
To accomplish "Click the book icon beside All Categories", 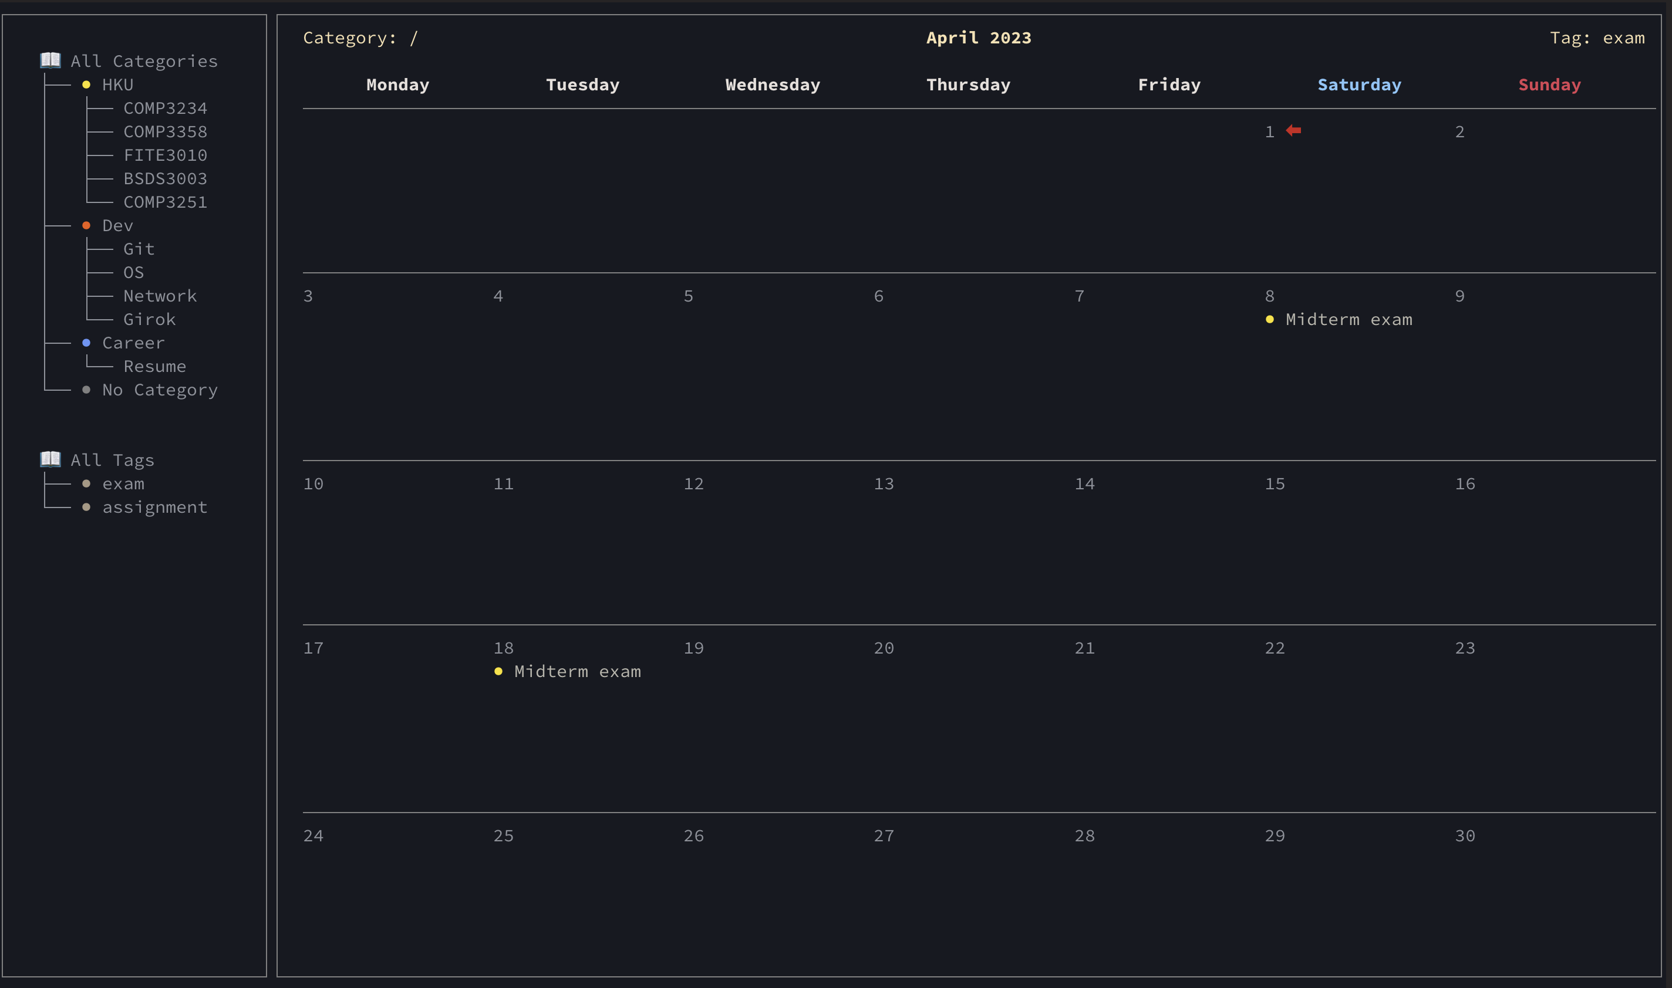I will click(x=50, y=60).
